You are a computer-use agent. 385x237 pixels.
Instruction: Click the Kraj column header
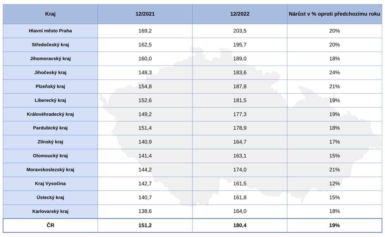[x=50, y=14]
